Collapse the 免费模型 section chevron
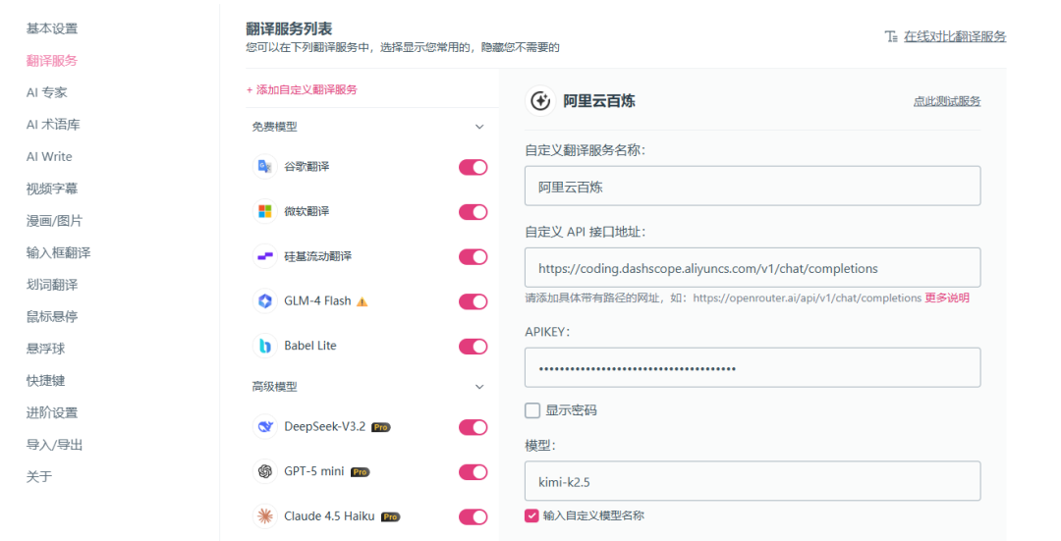Viewport: 1061px width, 541px height. point(479,127)
